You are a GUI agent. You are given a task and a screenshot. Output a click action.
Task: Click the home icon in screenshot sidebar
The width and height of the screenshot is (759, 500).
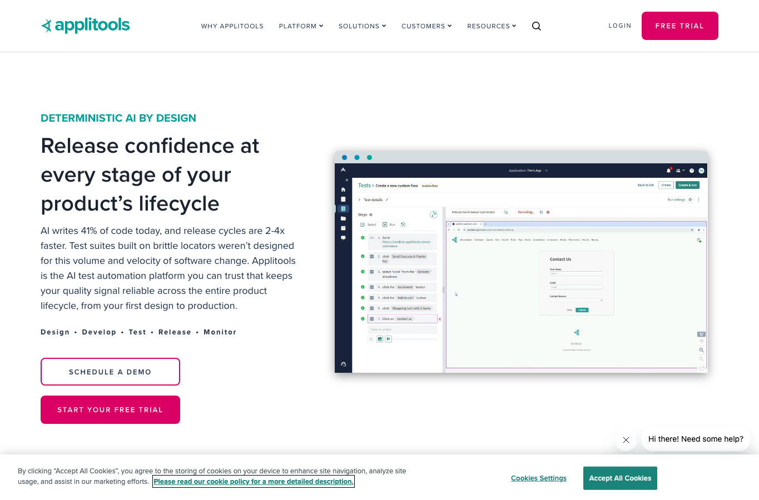coord(343,189)
